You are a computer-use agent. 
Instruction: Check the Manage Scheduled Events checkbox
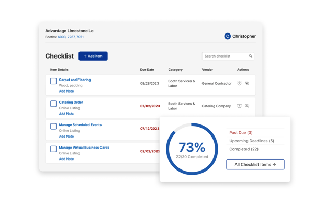[x=53, y=127]
